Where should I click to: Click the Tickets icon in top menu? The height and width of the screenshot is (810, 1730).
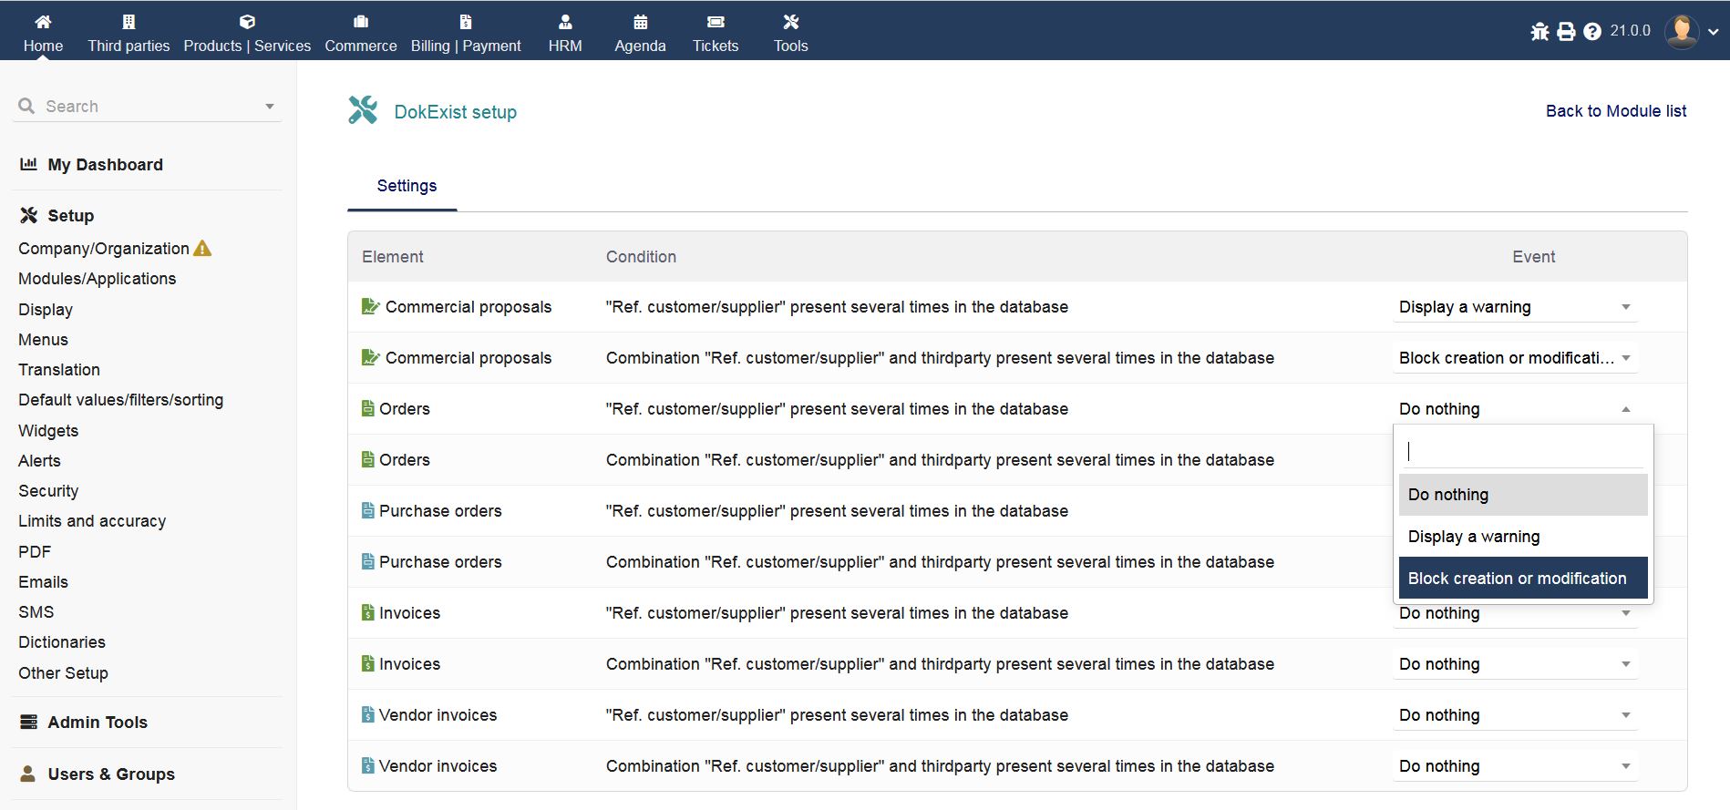[x=716, y=22]
